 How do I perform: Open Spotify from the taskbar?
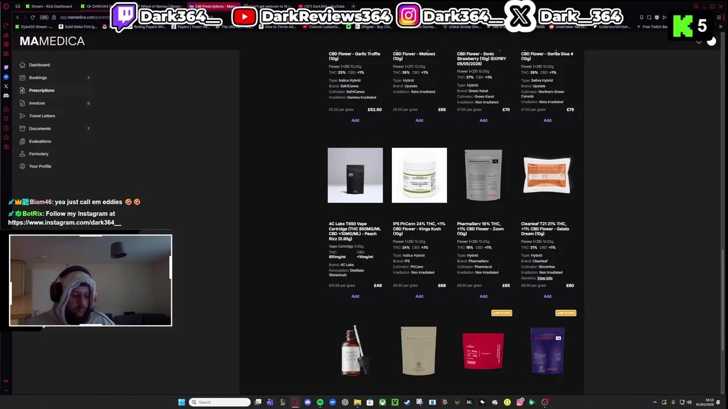tap(320, 402)
